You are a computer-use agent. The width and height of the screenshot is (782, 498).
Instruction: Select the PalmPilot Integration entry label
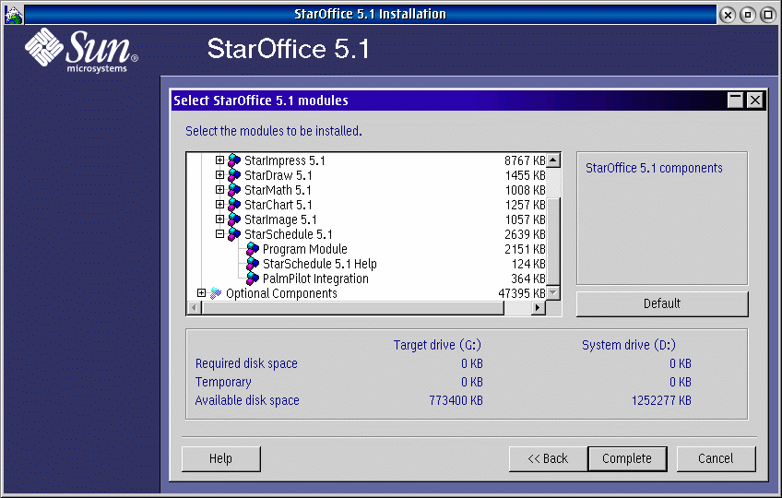(315, 279)
